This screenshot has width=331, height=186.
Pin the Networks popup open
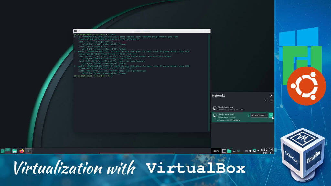coord(271,96)
